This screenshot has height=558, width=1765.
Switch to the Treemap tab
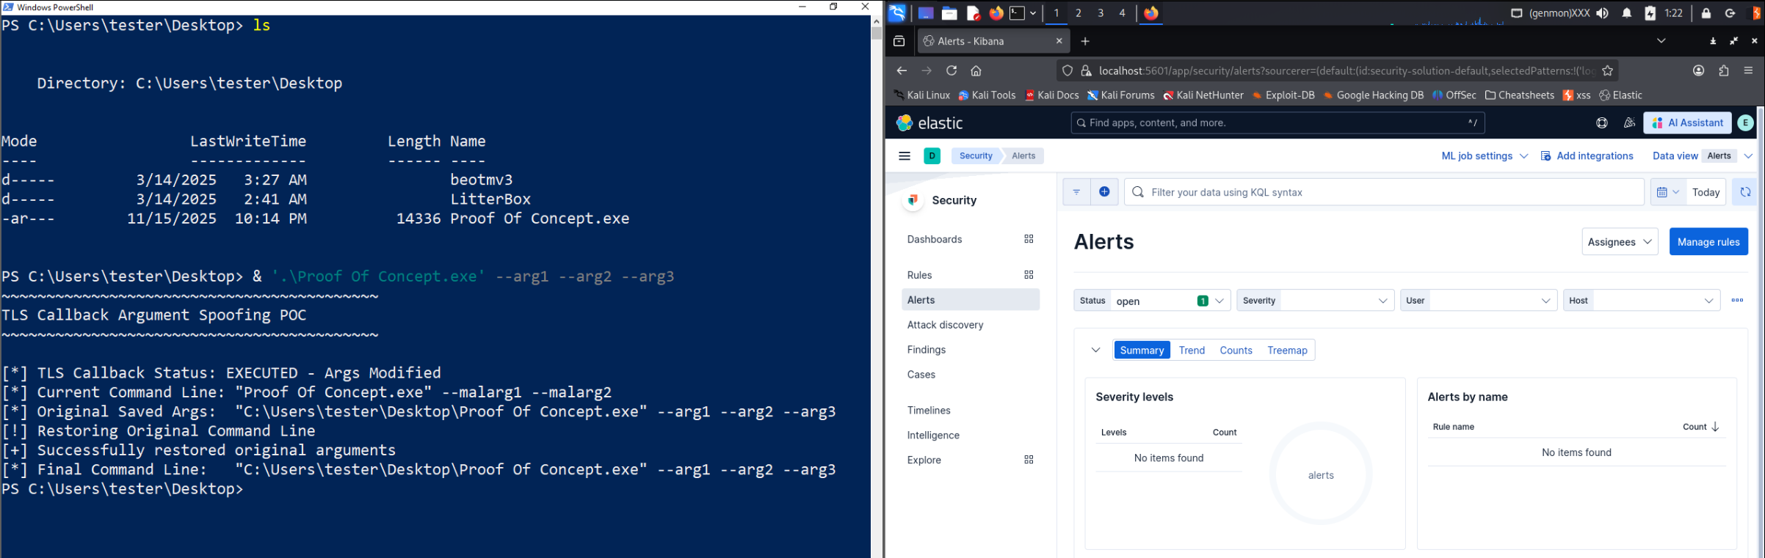[1286, 350]
